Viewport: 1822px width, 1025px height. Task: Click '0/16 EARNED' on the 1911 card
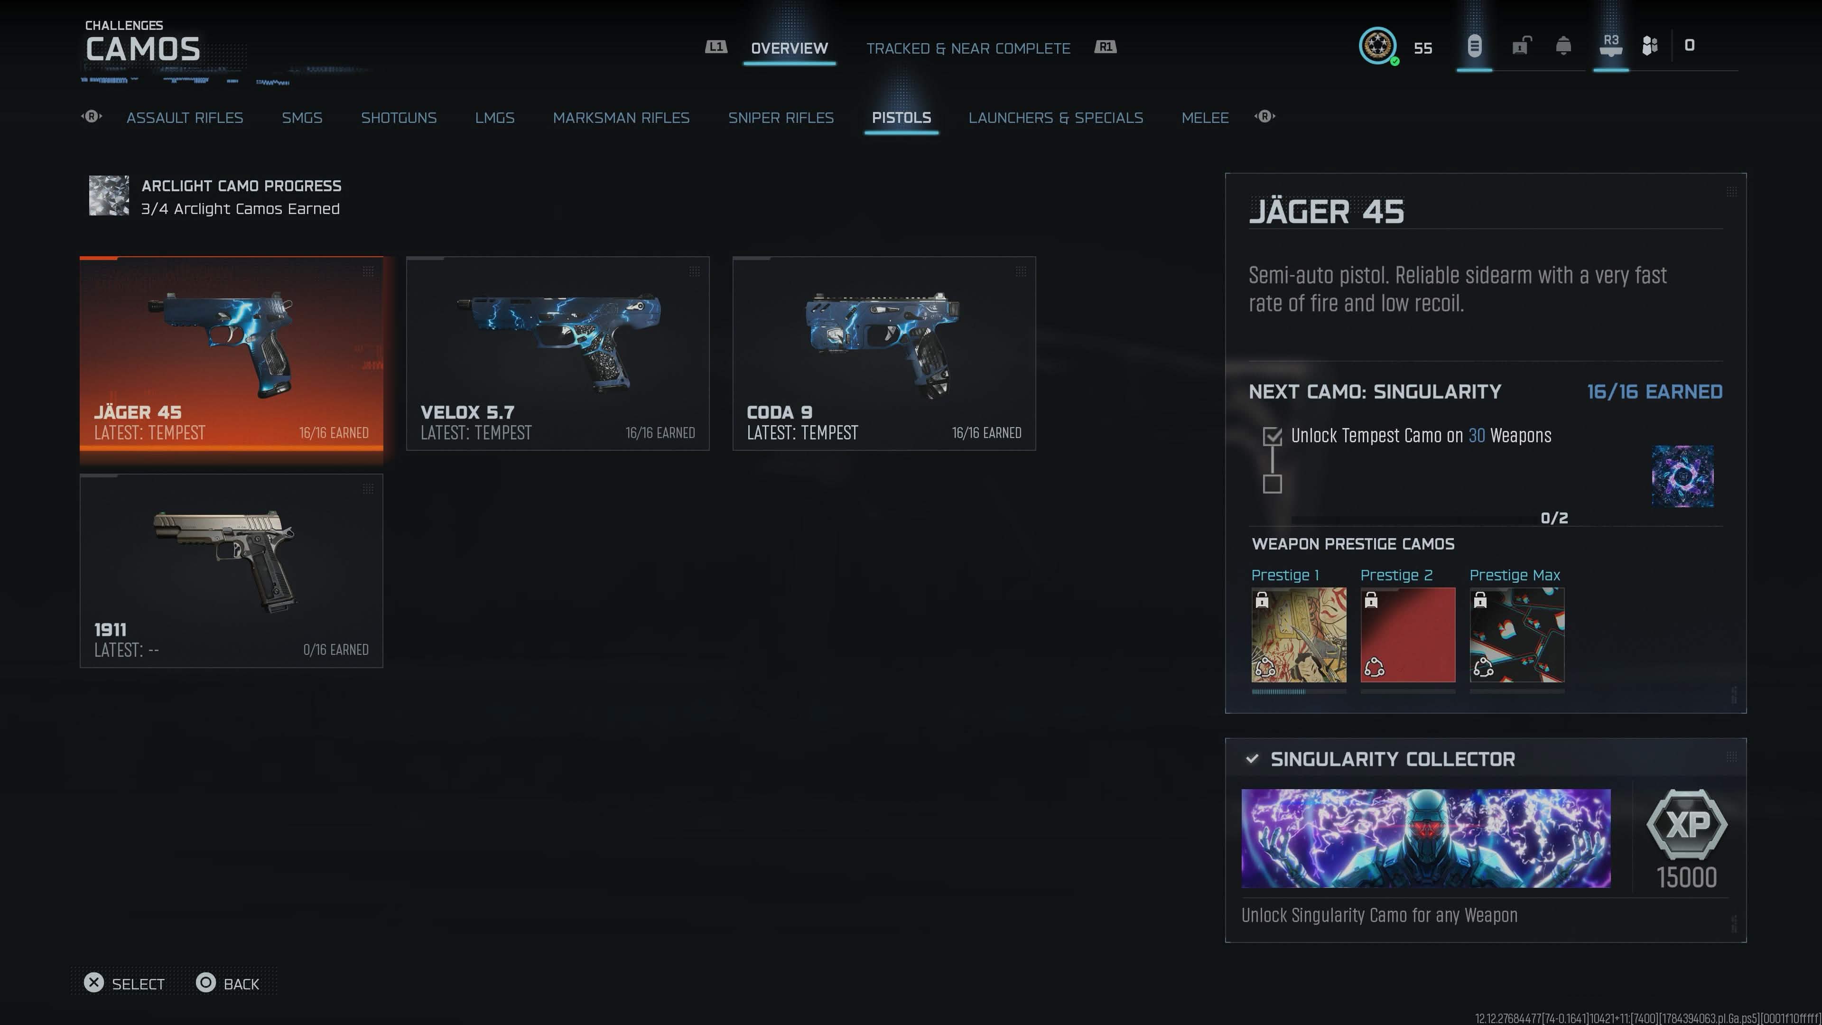point(336,650)
